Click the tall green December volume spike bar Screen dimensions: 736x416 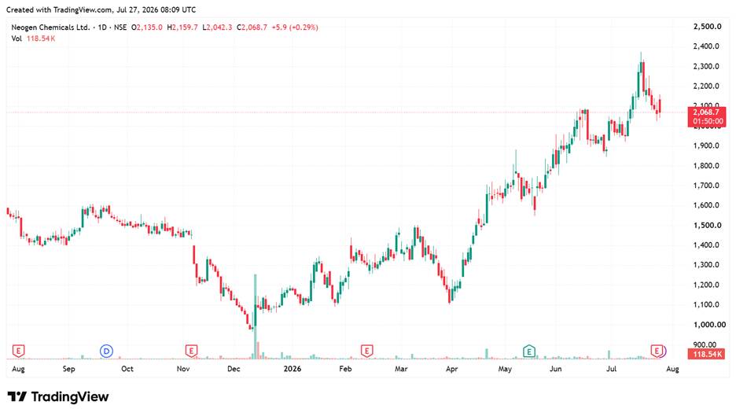pyautogui.click(x=256, y=316)
